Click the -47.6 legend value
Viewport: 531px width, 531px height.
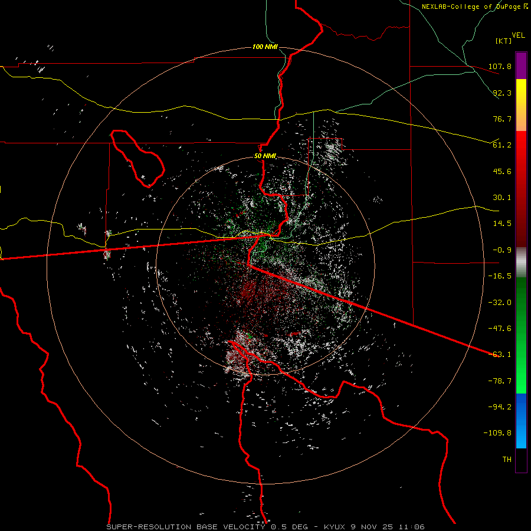click(x=500, y=329)
